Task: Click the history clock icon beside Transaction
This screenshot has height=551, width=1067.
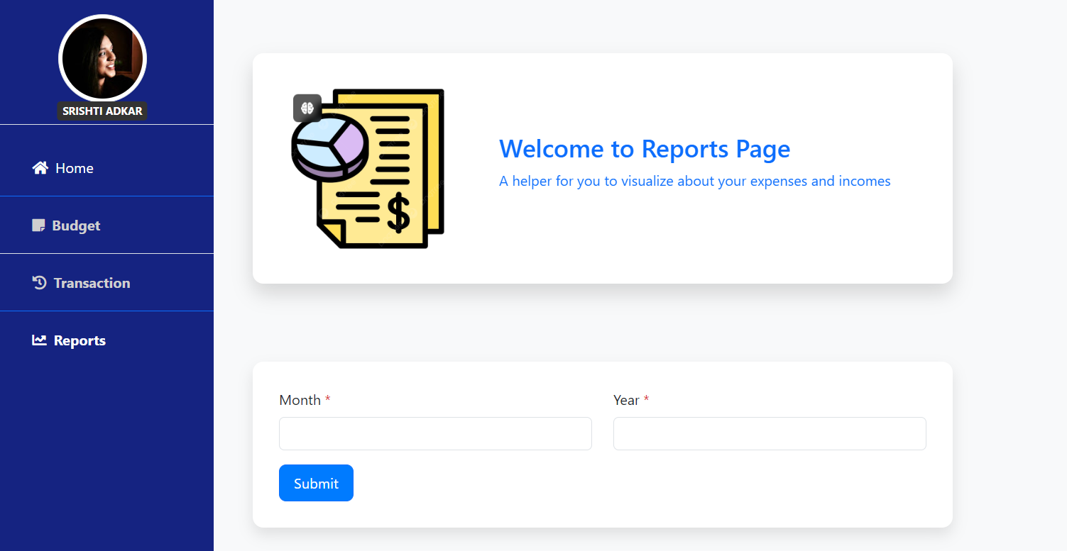Action: pyautogui.click(x=39, y=283)
